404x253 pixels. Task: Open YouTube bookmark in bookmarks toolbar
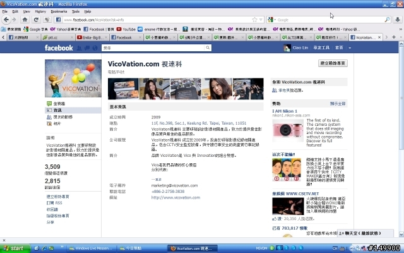126,29
